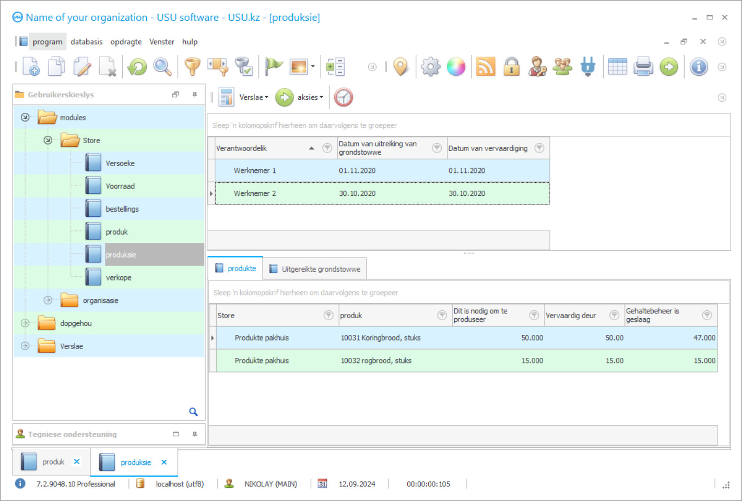Select Voorraad in the tree
The height and width of the screenshot is (501, 742).
[120, 187]
